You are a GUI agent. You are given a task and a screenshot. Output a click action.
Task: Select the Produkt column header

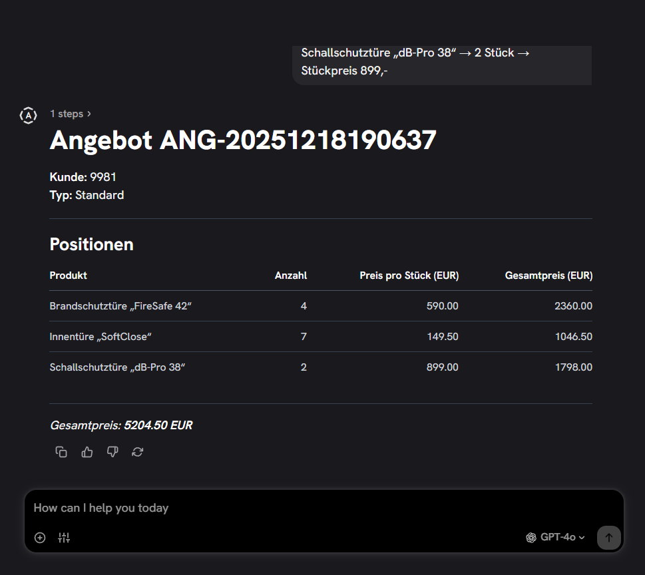click(x=69, y=276)
